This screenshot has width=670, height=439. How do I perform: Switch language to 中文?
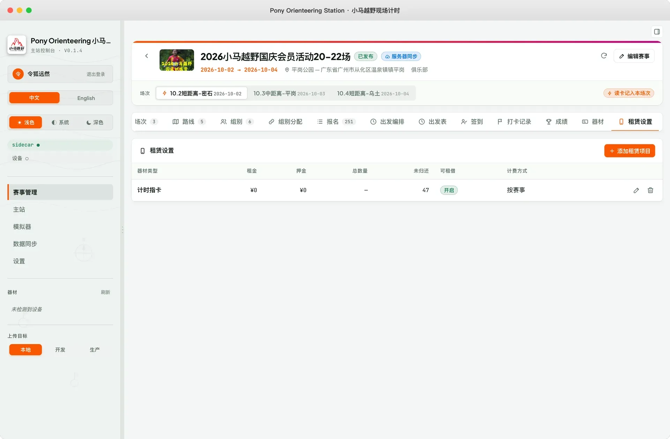34,98
